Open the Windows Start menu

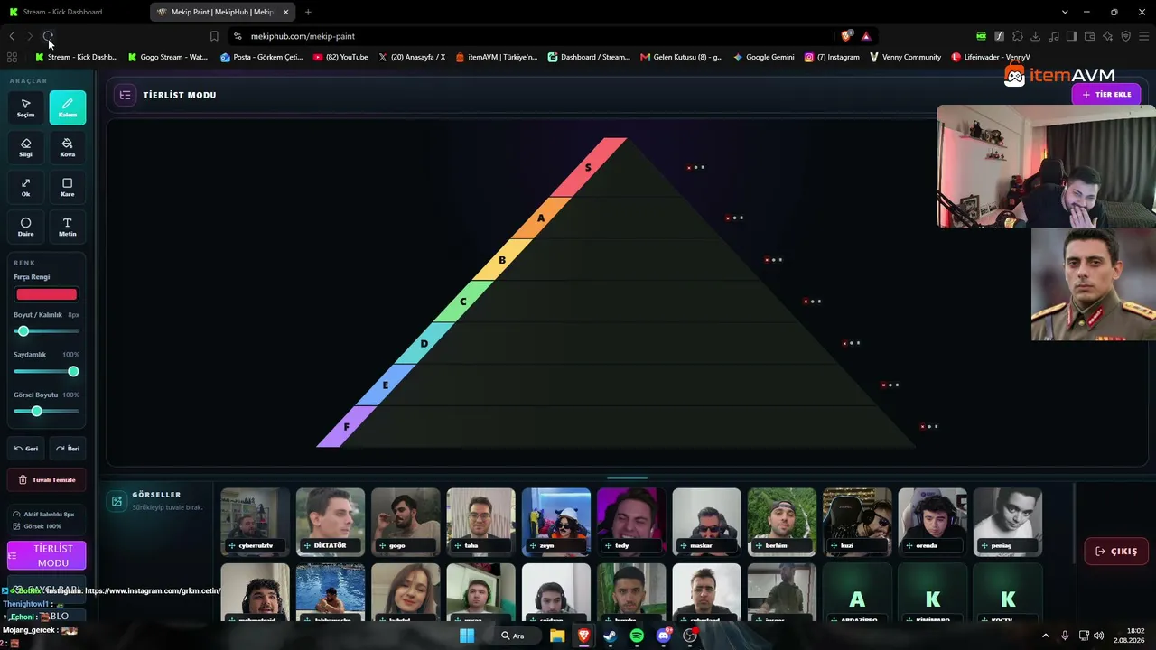pyautogui.click(x=467, y=636)
